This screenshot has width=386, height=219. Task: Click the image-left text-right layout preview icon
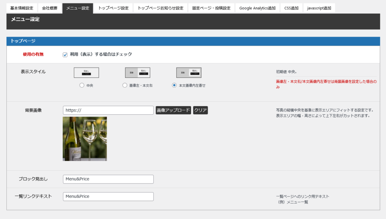coord(138,72)
